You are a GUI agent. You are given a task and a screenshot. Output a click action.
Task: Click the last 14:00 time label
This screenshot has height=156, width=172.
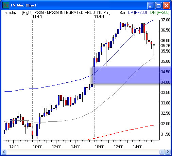pos(138,147)
